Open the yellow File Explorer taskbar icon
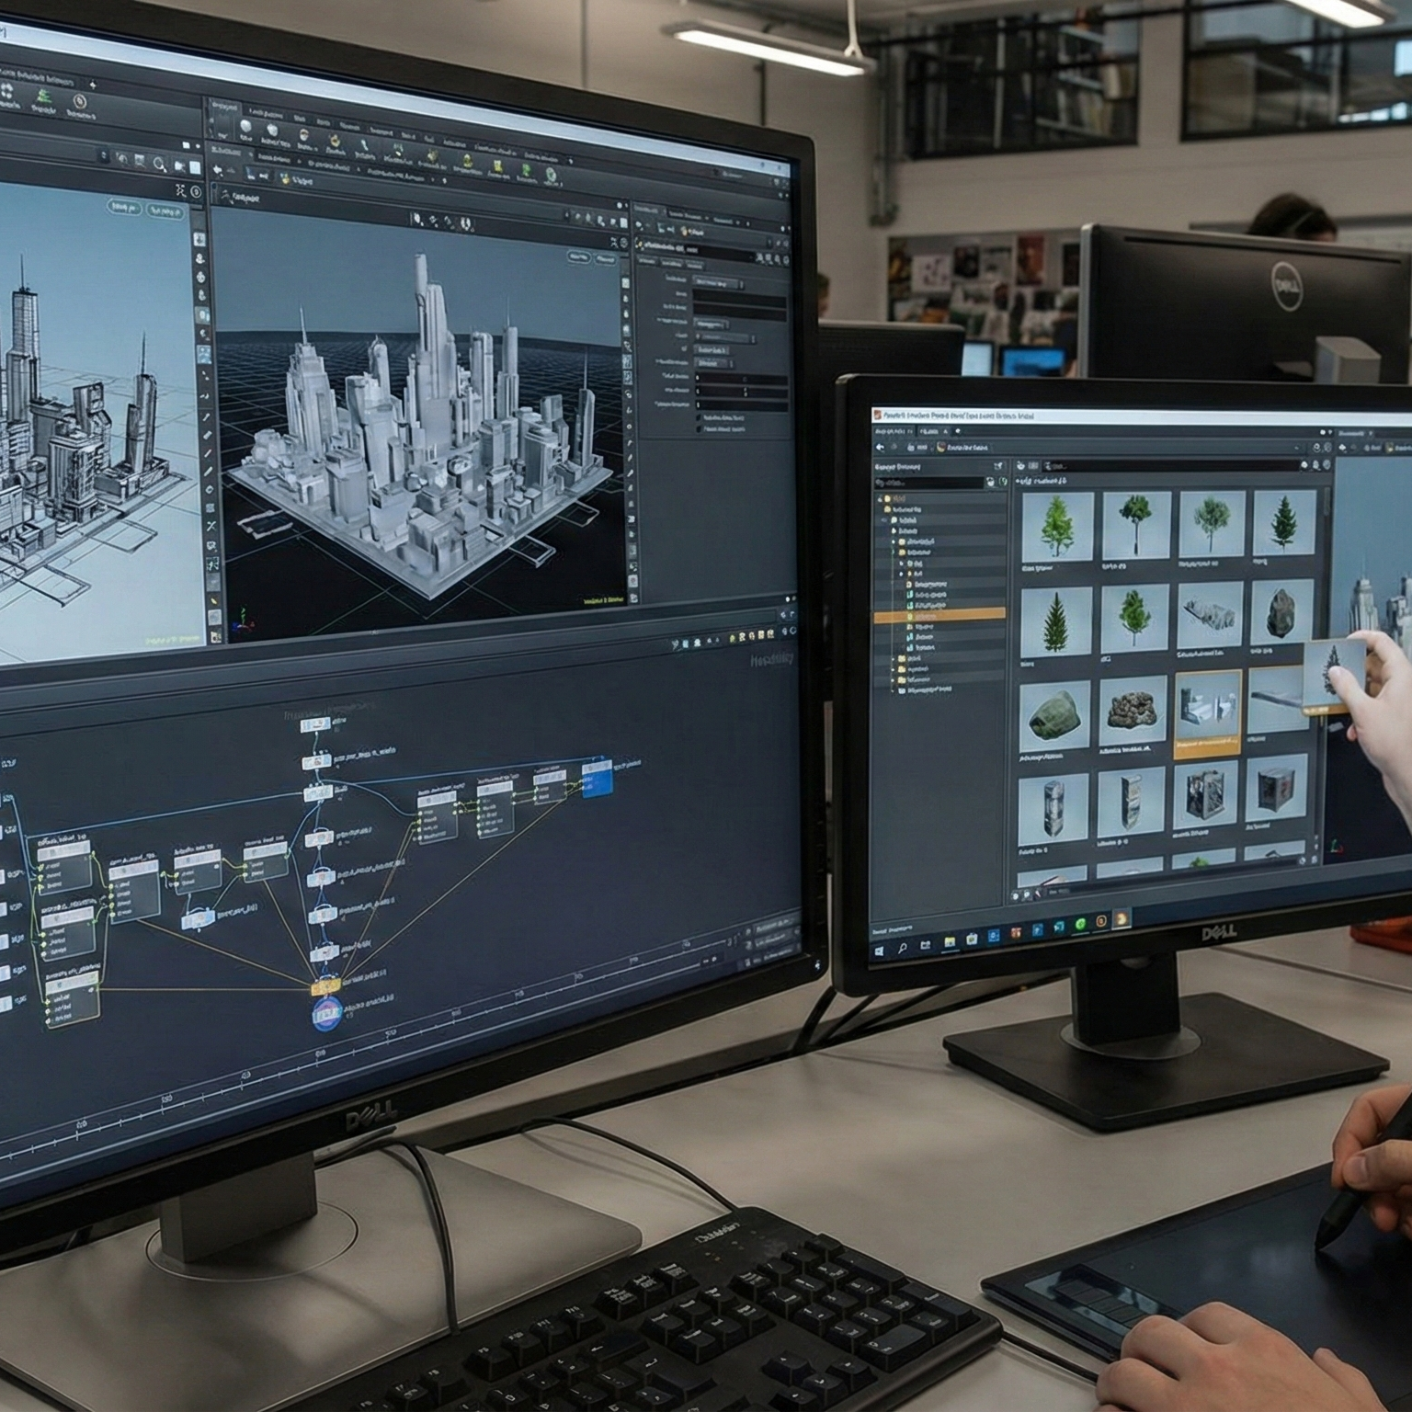 (949, 942)
